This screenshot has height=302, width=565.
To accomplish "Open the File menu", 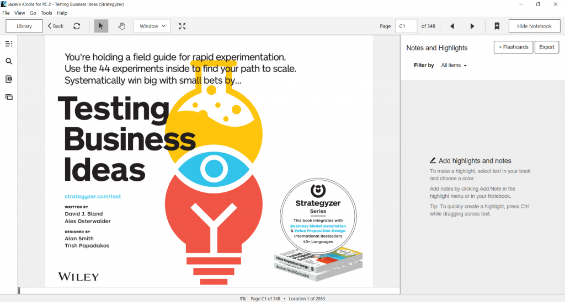I will (x=6, y=13).
